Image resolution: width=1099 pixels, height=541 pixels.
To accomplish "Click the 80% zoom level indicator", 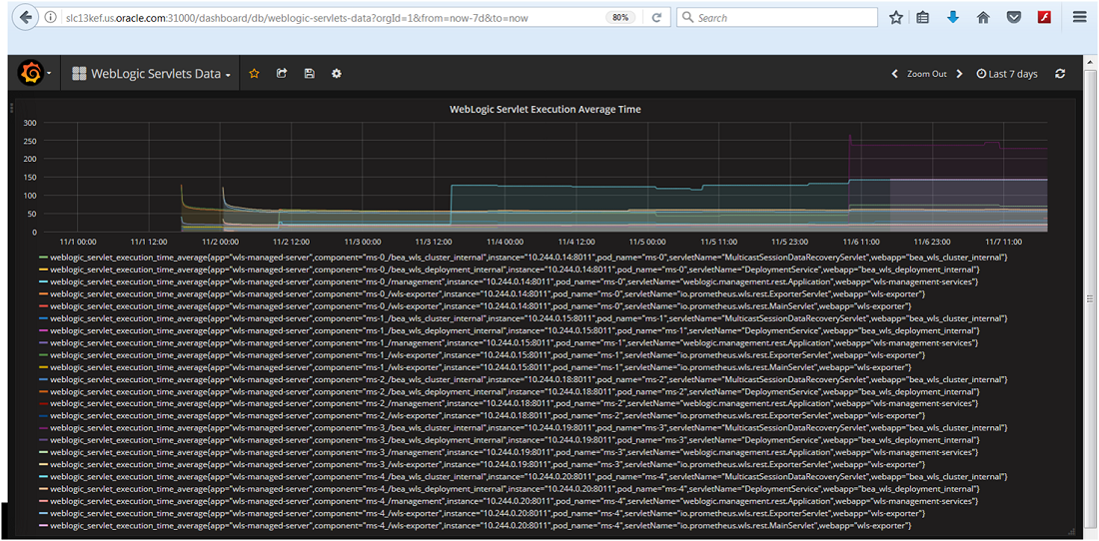I will (620, 18).
